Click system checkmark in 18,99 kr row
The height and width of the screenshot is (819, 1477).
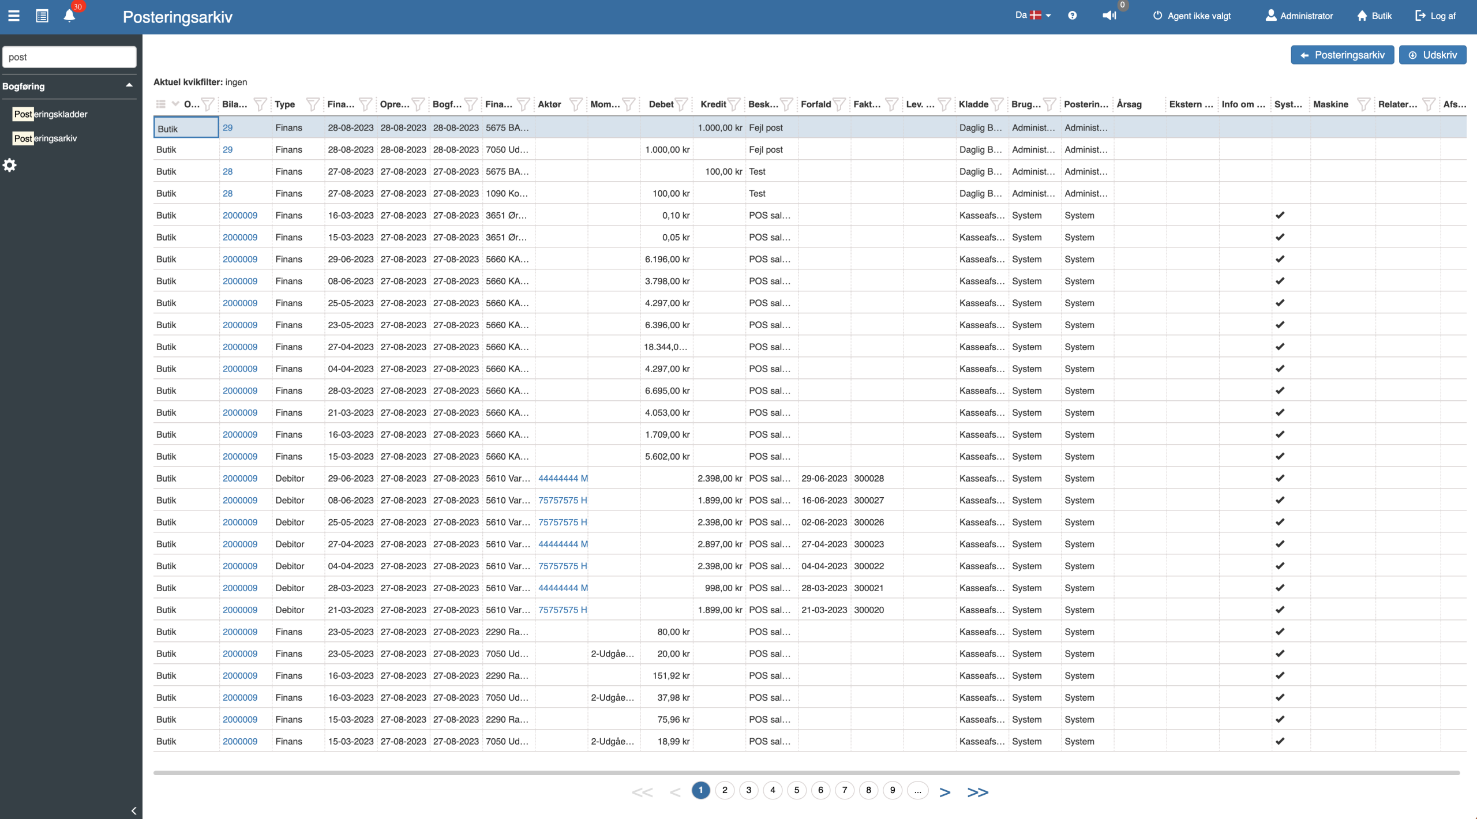(1280, 741)
